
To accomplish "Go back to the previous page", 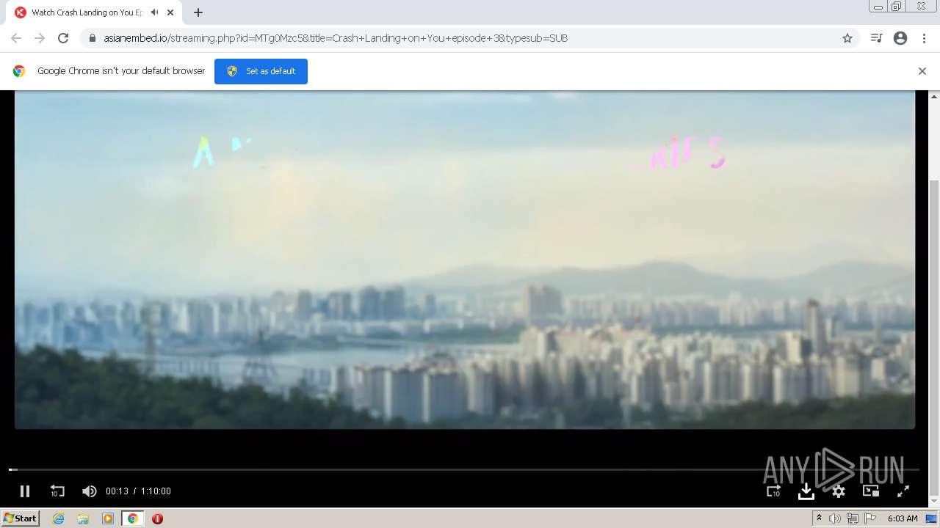I will point(16,38).
